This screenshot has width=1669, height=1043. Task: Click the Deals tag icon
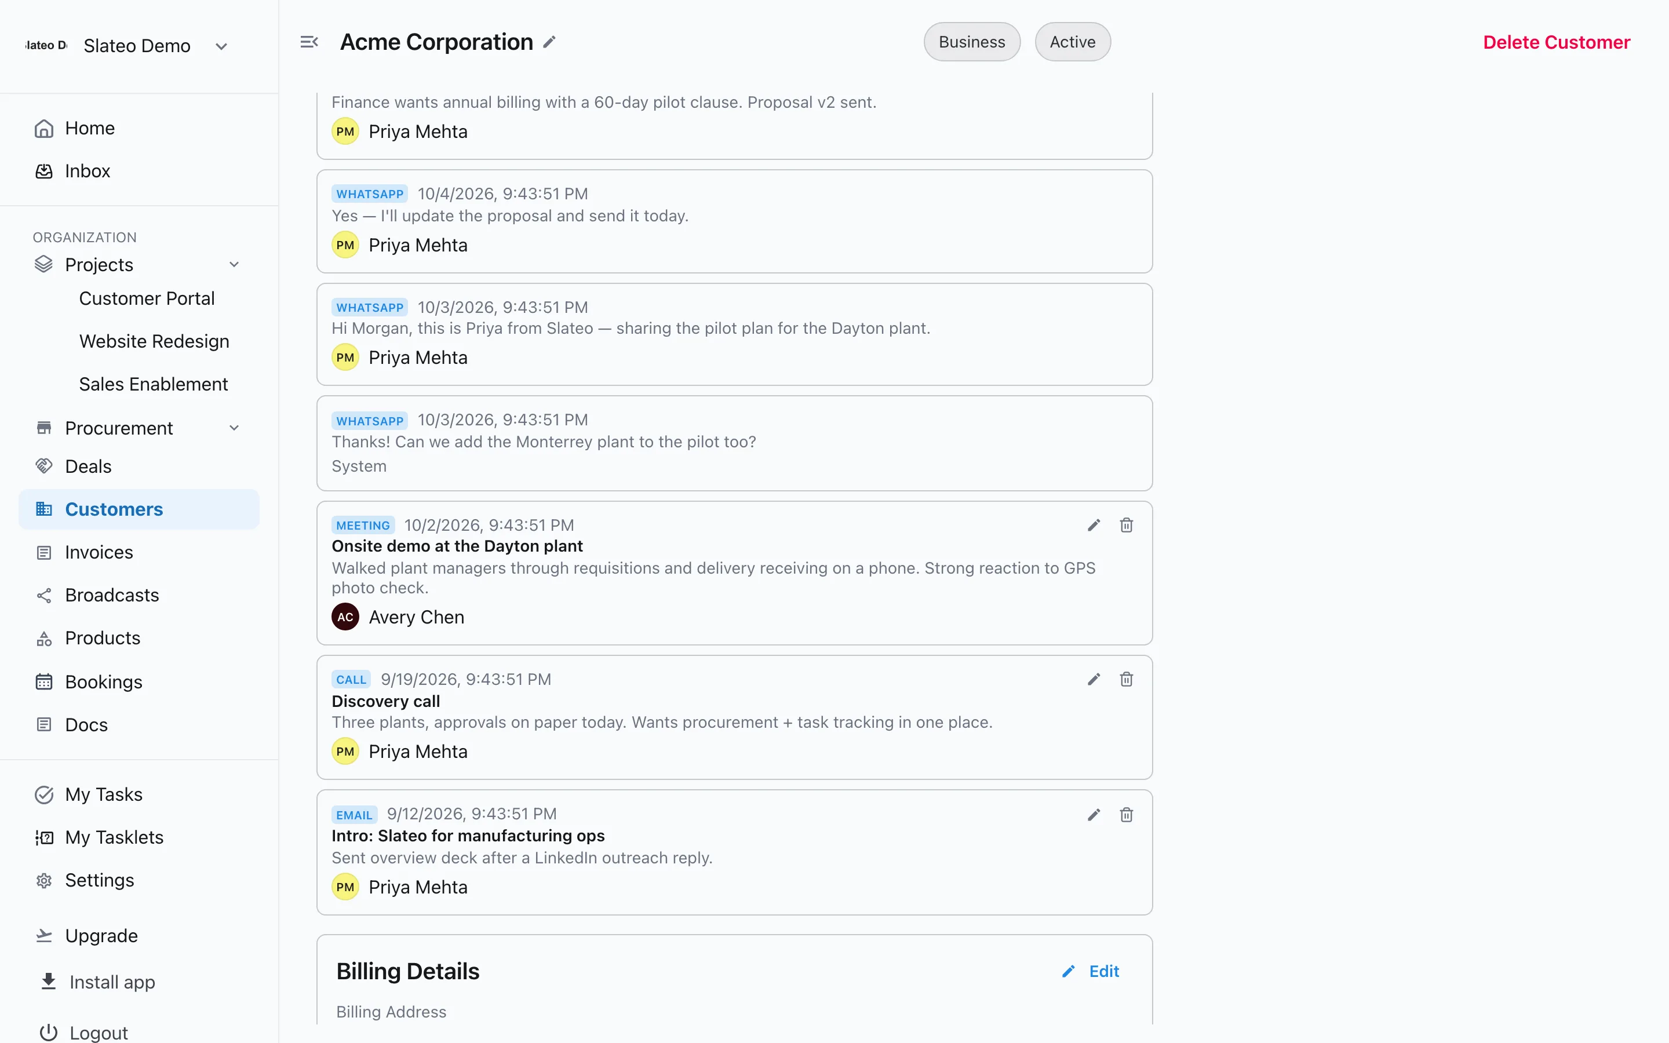44,466
